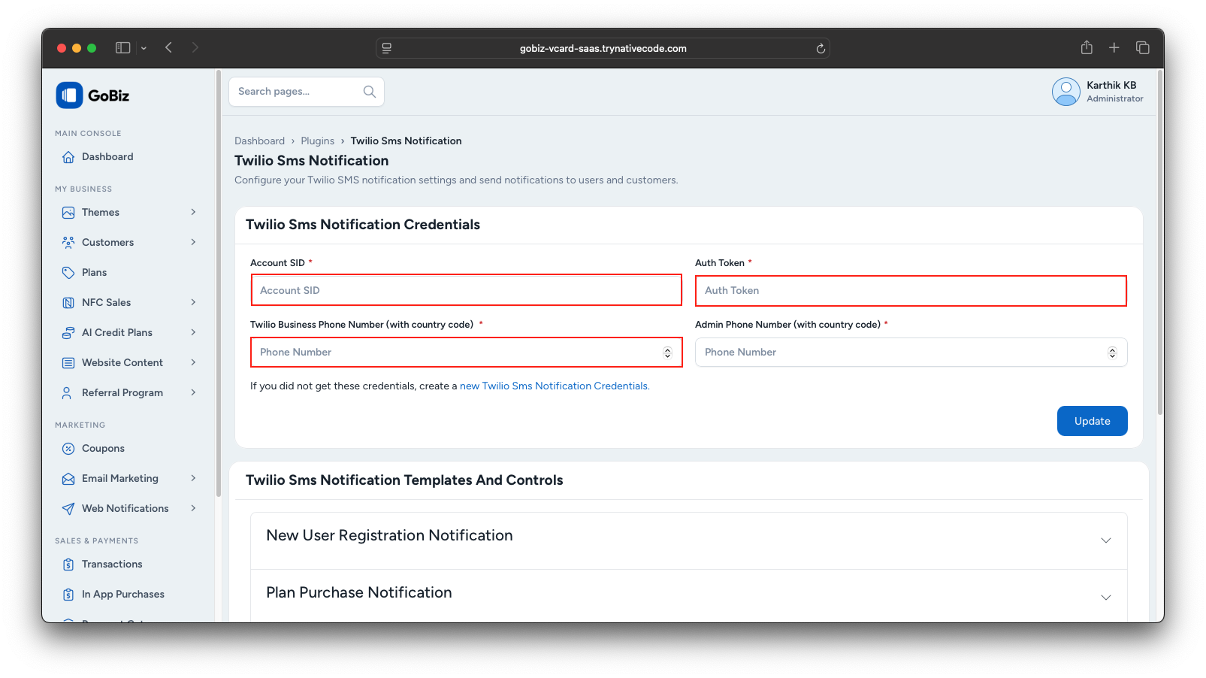Focus the Auth Token input field
This screenshot has width=1206, height=678.
[x=911, y=291]
